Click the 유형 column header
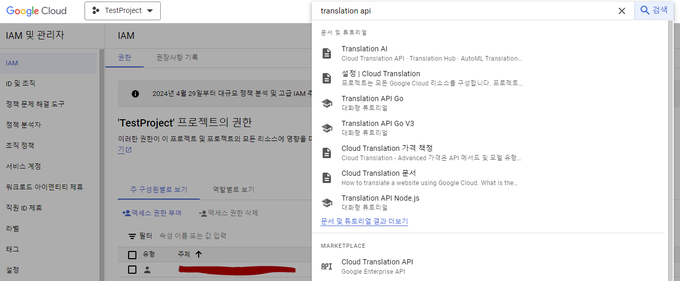Viewport: 680px width, 281px height. point(149,255)
